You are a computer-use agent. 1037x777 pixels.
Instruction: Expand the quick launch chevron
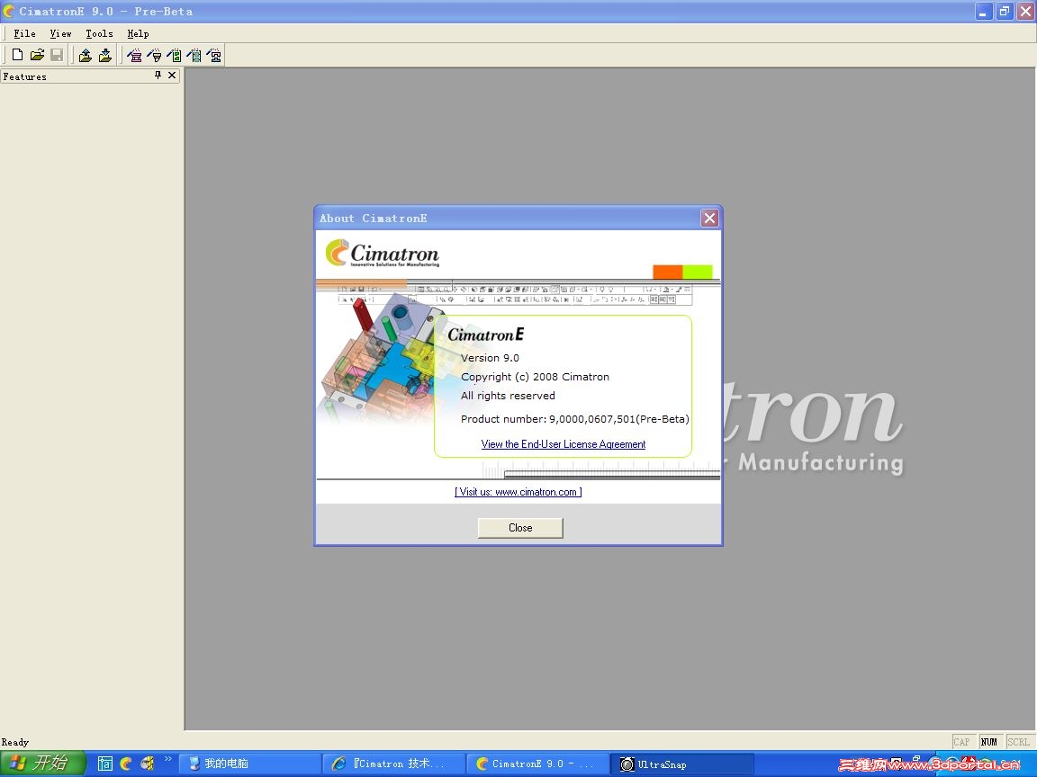coord(168,758)
